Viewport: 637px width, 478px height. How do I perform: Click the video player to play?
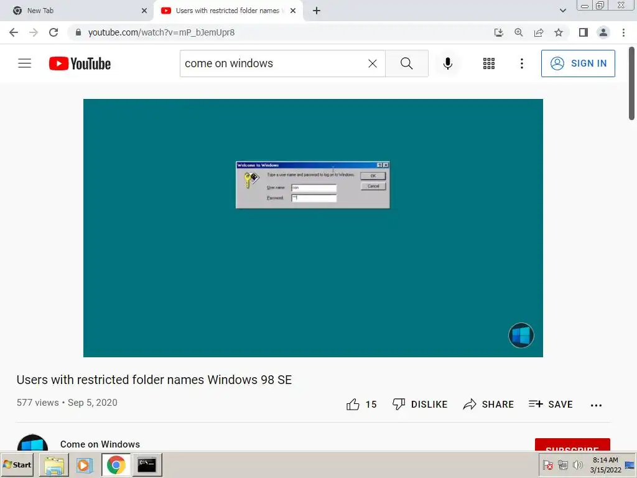[x=313, y=228]
